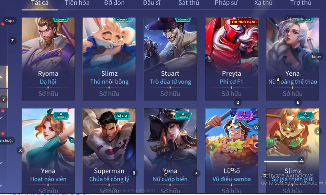This screenshot has height=195, width=326.
Task: Click the Z key mapping circle
Action: (12, 41)
